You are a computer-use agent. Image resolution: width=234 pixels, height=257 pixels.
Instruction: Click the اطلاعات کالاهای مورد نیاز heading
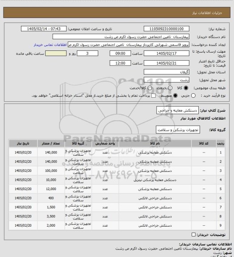[203, 118]
